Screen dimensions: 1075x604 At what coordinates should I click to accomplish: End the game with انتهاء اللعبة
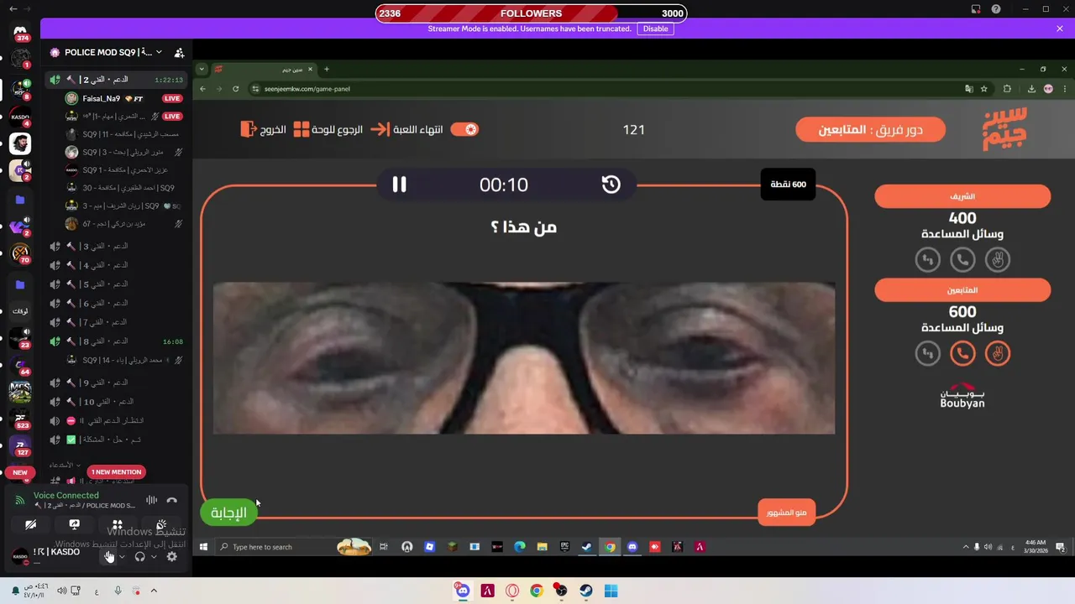coord(406,129)
